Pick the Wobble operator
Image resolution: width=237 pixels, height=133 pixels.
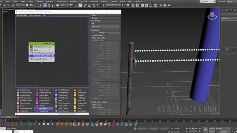(x=40, y=106)
